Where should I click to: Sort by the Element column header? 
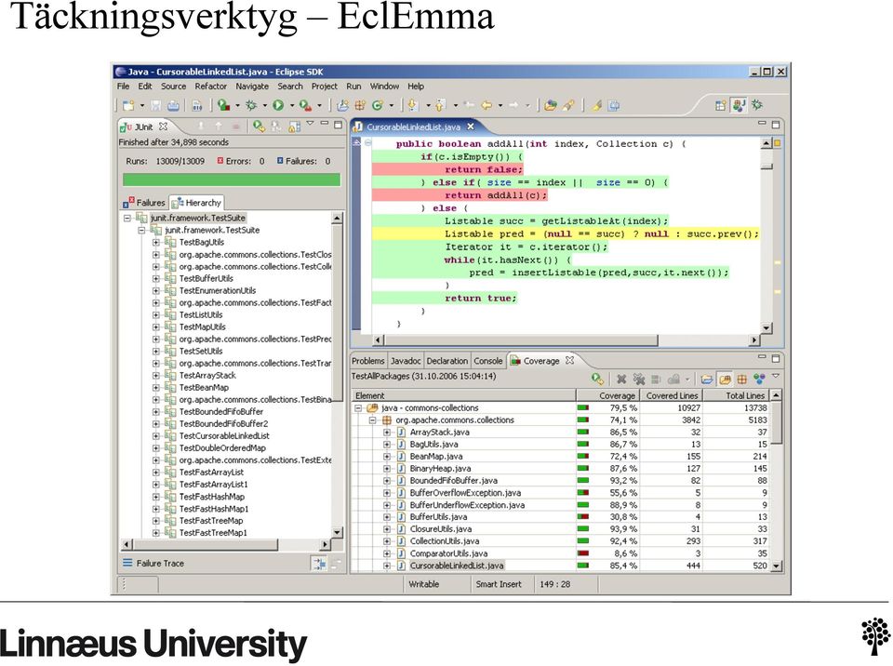[463, 395]
